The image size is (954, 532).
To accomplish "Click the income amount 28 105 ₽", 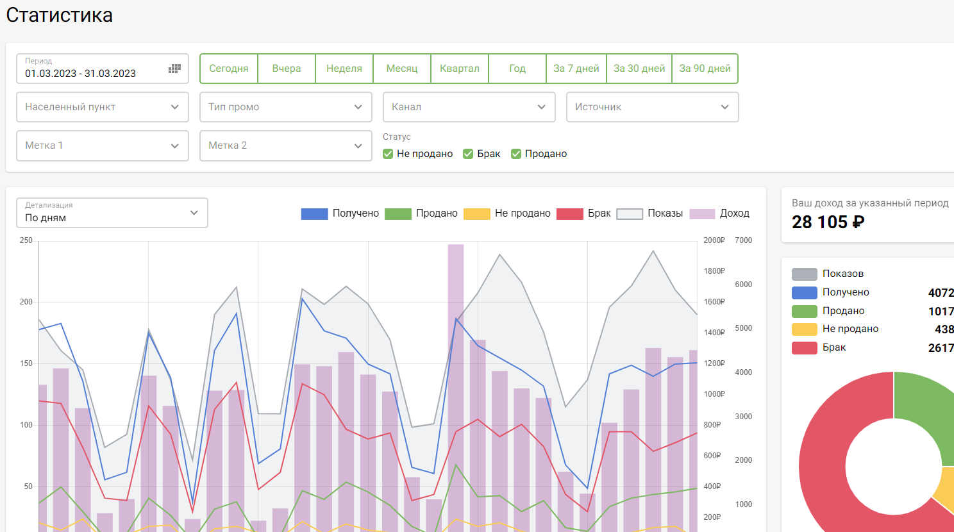I will 828,222.
